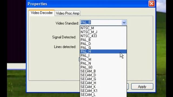Select PAL_M video standard
The height and width of the screenshot is (97, 173).
click(103, 59)
